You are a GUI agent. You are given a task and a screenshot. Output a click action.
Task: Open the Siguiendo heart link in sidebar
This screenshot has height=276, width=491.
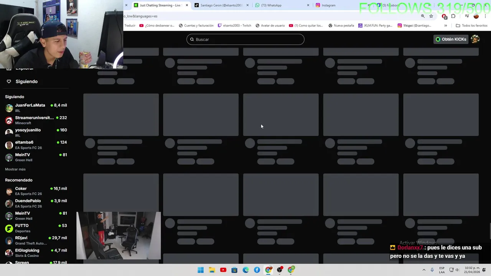(22, 81)
